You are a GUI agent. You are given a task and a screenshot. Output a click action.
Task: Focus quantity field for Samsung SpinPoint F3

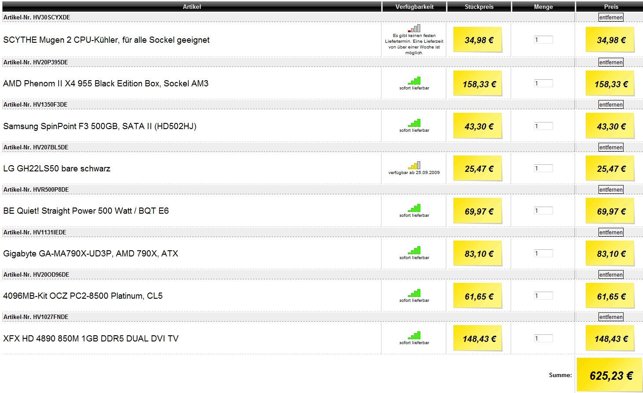click(543, 126)
